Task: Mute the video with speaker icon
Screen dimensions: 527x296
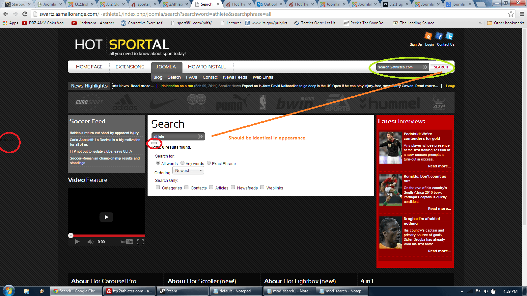Action: (x=90, y=242)
